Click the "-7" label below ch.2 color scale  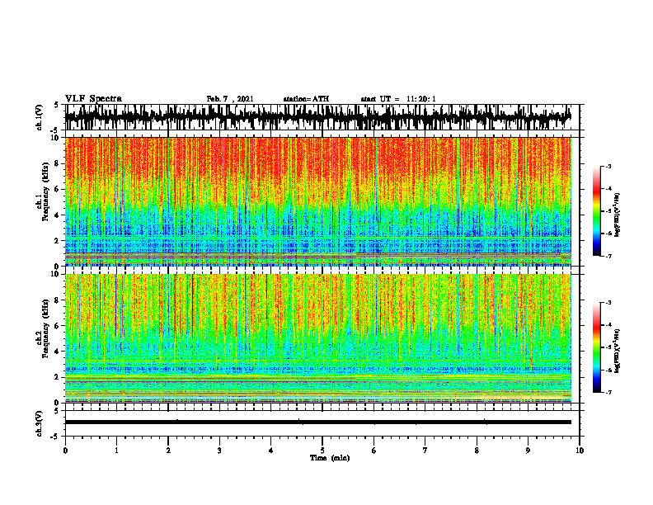point(608,392)
